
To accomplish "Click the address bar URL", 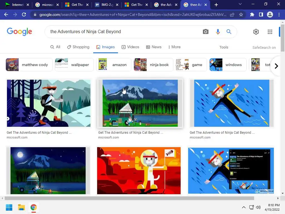I will tap(133, 14).
